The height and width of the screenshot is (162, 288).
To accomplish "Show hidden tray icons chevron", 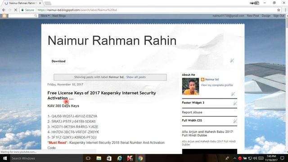I will coord(234,158).
